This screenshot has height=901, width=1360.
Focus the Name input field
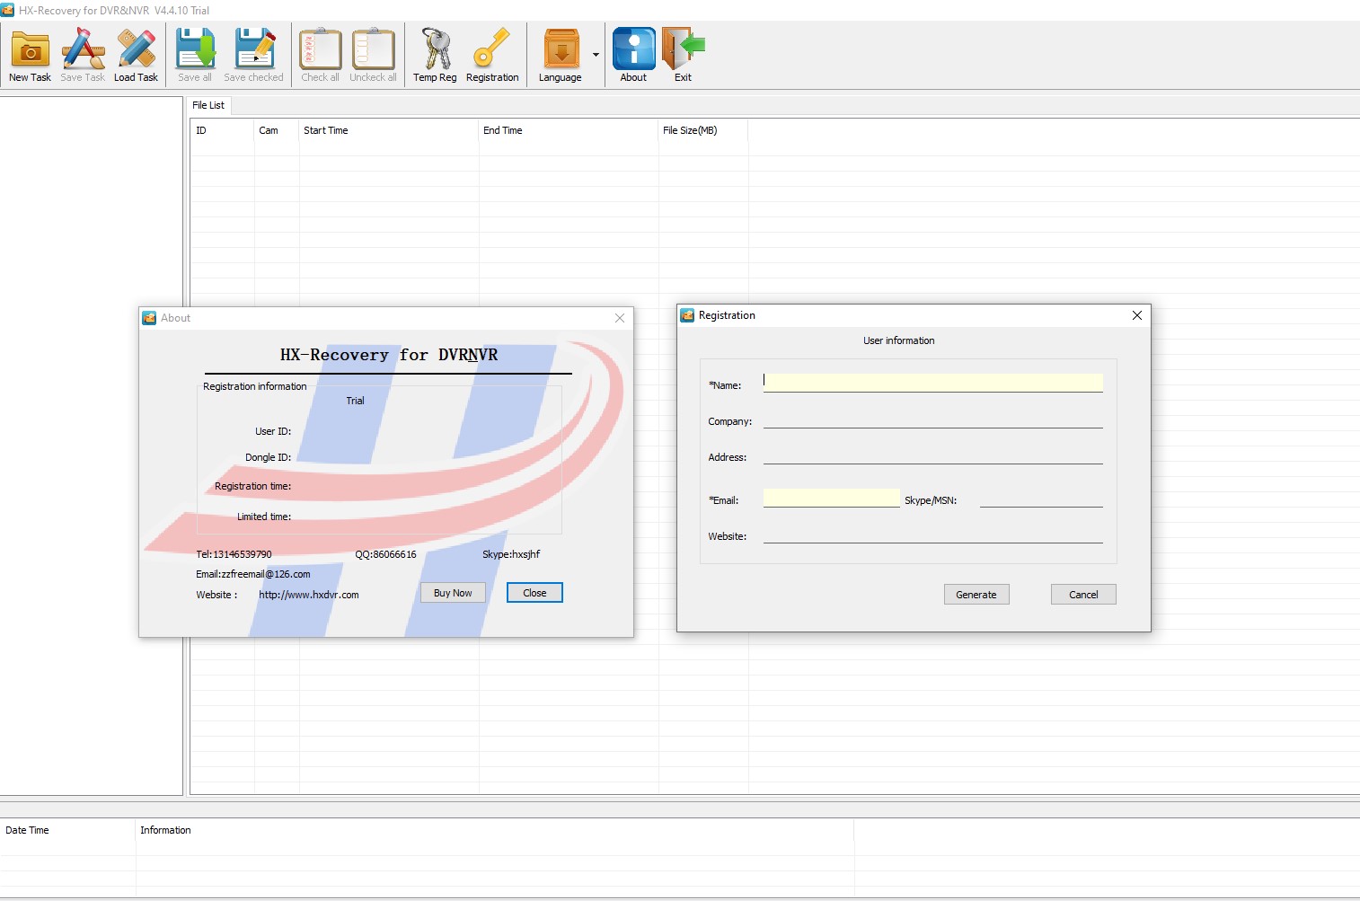(932, 383)
